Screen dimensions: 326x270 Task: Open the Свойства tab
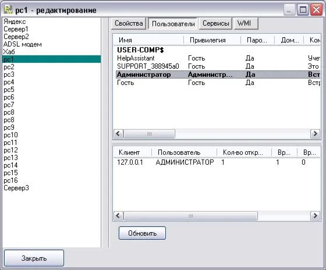pyautogui.click(x=129, y=23)
